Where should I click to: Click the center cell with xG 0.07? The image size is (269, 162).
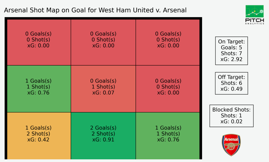point(103,89)
